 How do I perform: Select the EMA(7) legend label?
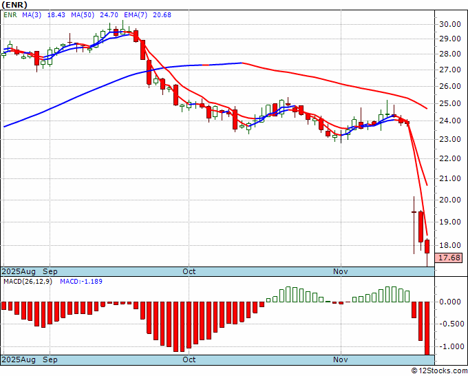[136, 15]
